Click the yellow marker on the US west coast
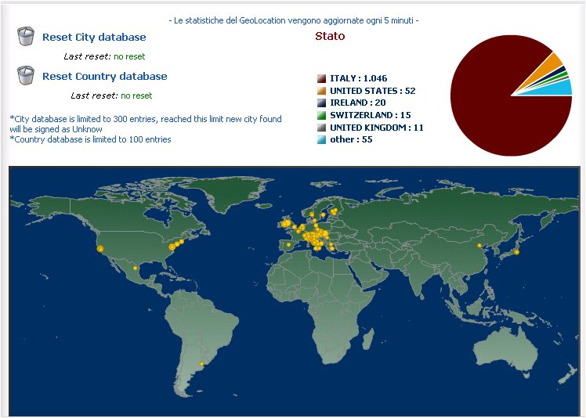The width and height of the screenshot is (586, 418). (100, 249)
